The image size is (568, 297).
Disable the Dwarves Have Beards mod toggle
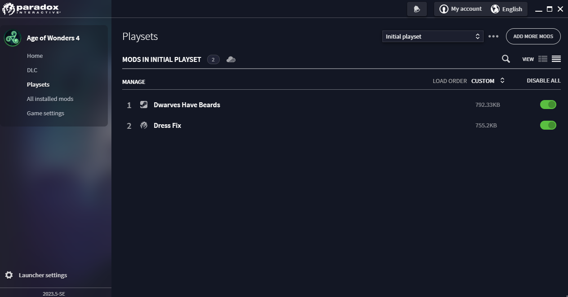[x=548, y=105]
